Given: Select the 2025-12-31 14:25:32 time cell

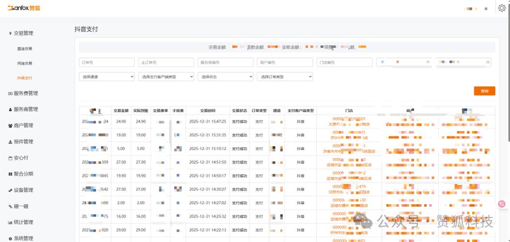Looking at the screenshot, I should pyautogui.click(x=207, y=216).
